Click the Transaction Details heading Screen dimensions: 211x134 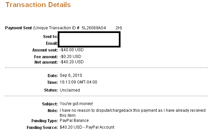pos(38,5)
